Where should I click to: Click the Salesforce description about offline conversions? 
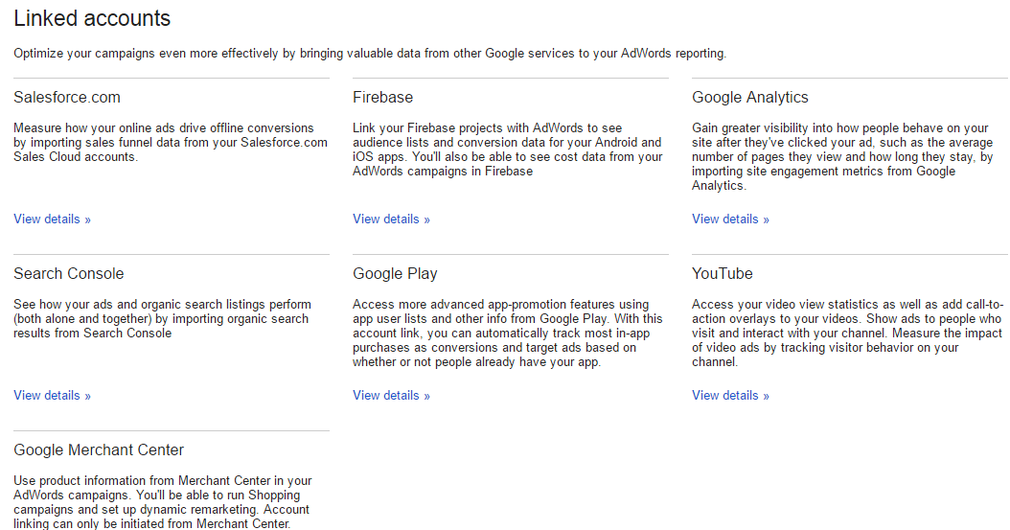[171, 142]
